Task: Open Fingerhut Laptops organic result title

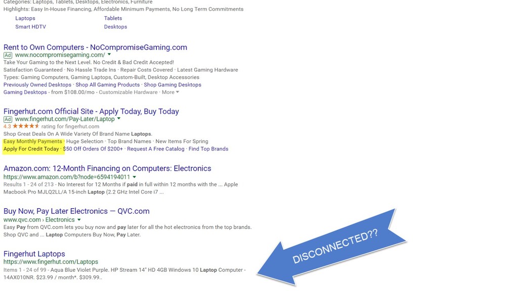Action: coord(34,254)
